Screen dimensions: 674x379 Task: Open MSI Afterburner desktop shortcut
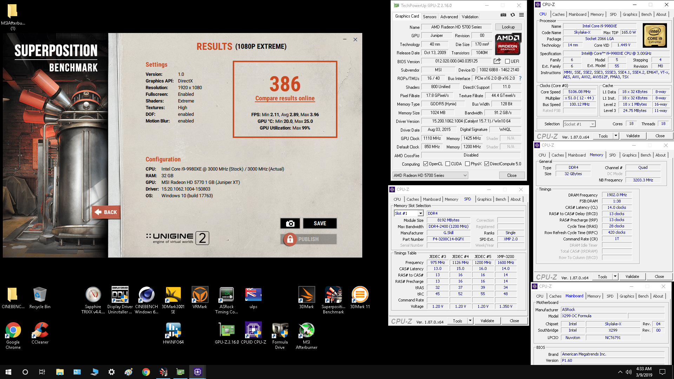point(306,336)
